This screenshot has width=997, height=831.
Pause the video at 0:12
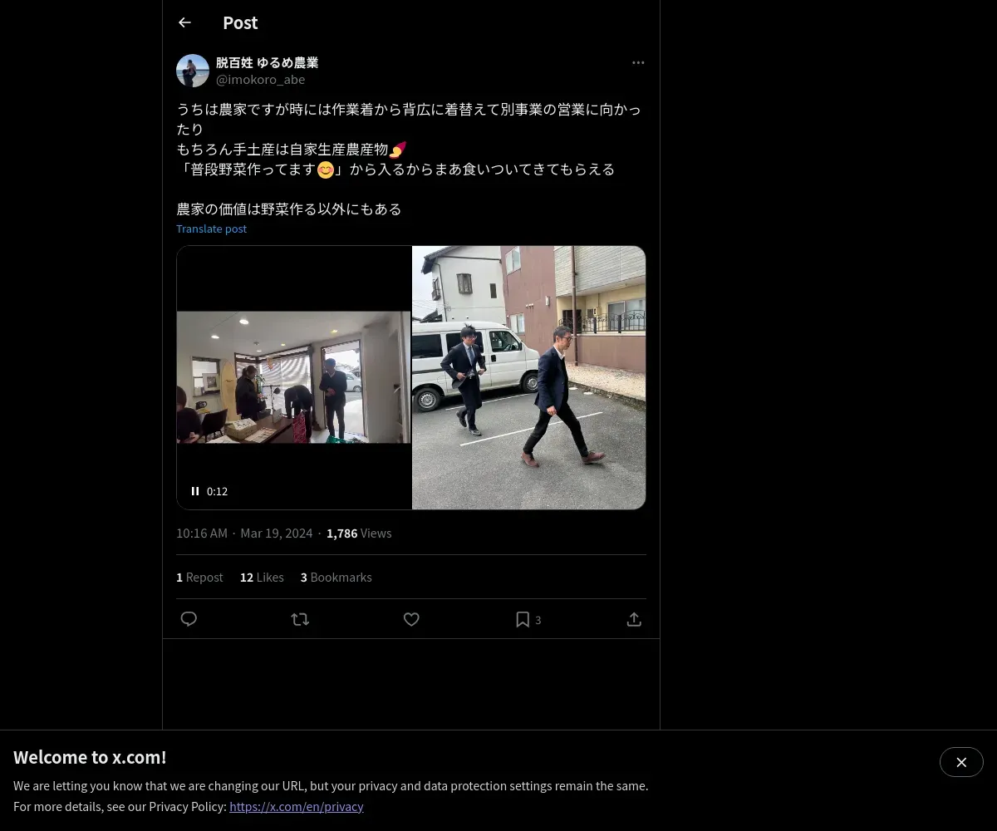tap(195, 491)
